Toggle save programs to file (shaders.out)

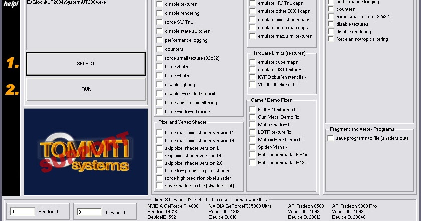pos(331,138)
